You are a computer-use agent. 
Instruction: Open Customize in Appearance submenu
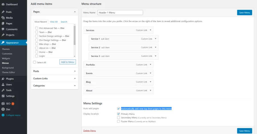coord(7,54)
